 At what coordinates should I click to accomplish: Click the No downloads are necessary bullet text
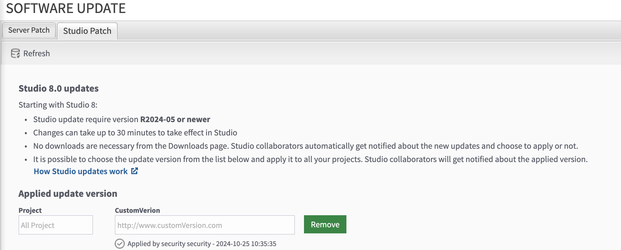coord(305,146)
